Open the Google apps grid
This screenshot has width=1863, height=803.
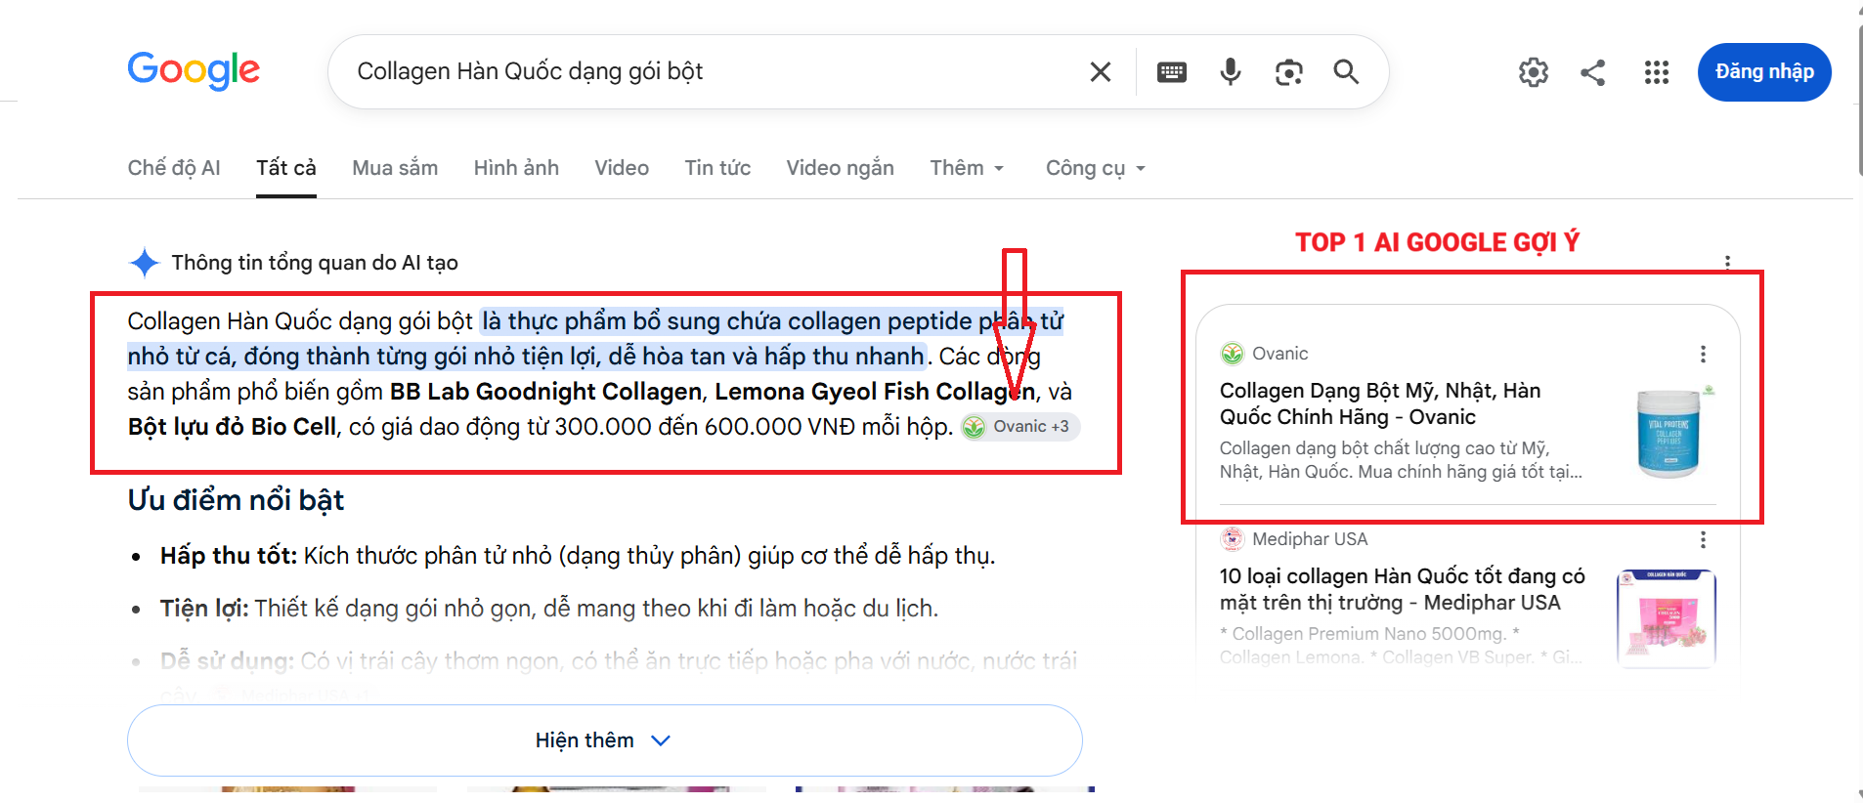[1657, 71]
